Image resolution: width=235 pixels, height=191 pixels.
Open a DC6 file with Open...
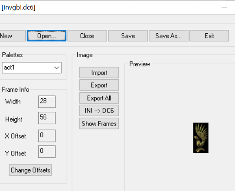(47, 36)
